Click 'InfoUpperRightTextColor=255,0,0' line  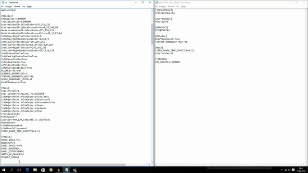tap(21, 36)
